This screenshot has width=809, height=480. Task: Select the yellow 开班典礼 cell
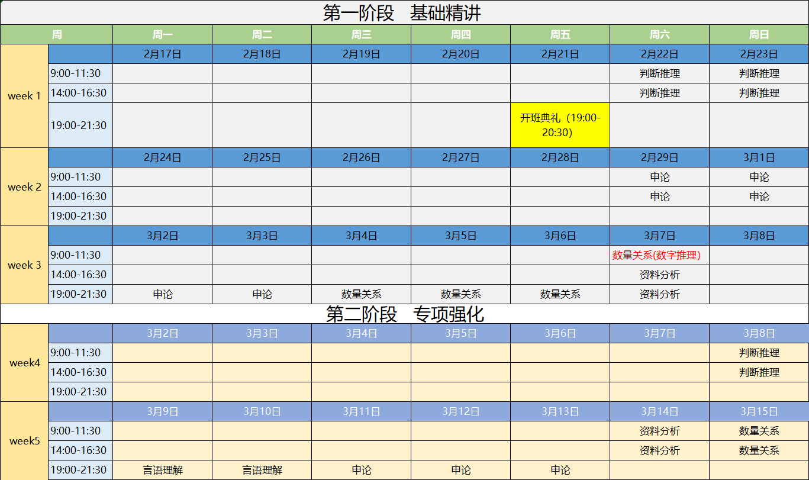pos(560,125)
